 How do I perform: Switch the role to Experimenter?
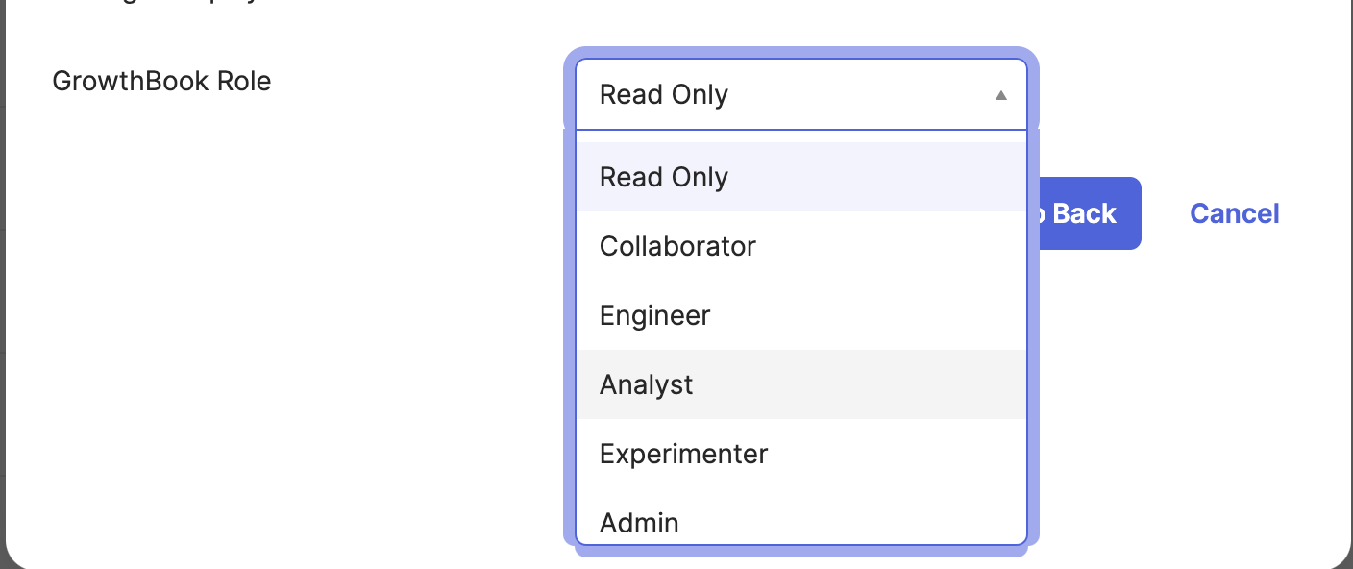tap(801, 454)
